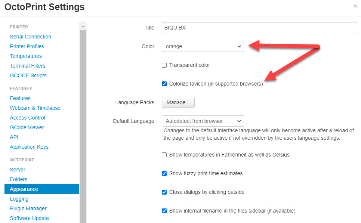Click the sidebar scroll up arrow
The width and height of the screenshot is (361, 223).
click(x=83, y=26)
